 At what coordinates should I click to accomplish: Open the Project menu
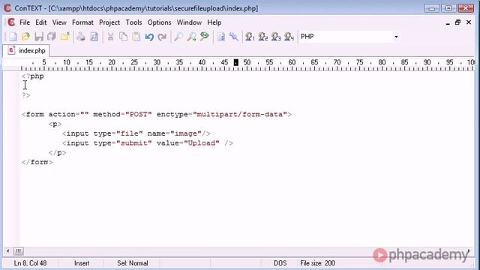(x=109, y=22)
